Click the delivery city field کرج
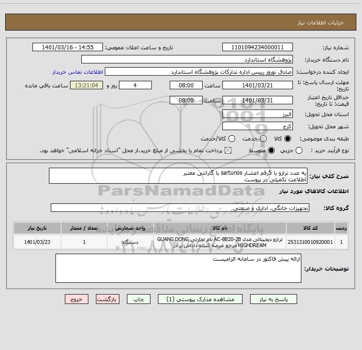Viewport: 362px width, 350px height. [258, 126]
